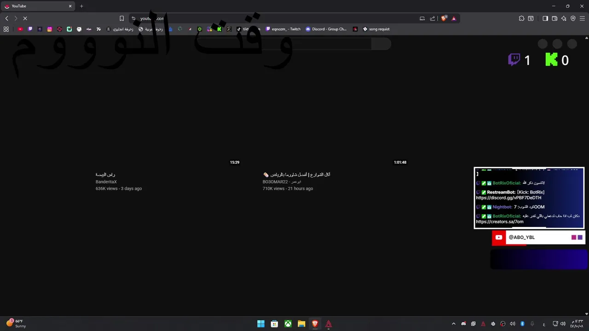Screen dimensions: 589x331
Task: Toggle the browser sidebar panel
Action: coord(545,18)
